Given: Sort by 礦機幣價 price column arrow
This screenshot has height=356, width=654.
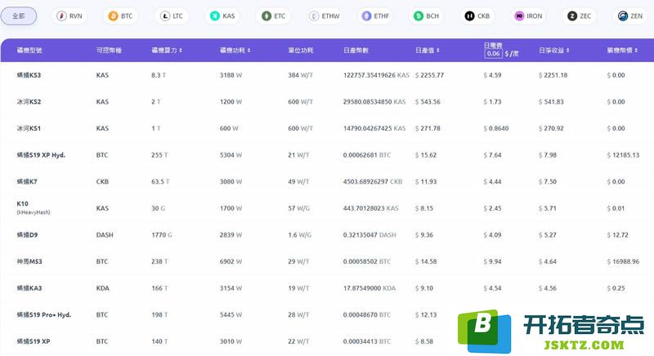Looking at the screenshot, I should [636, 51].
